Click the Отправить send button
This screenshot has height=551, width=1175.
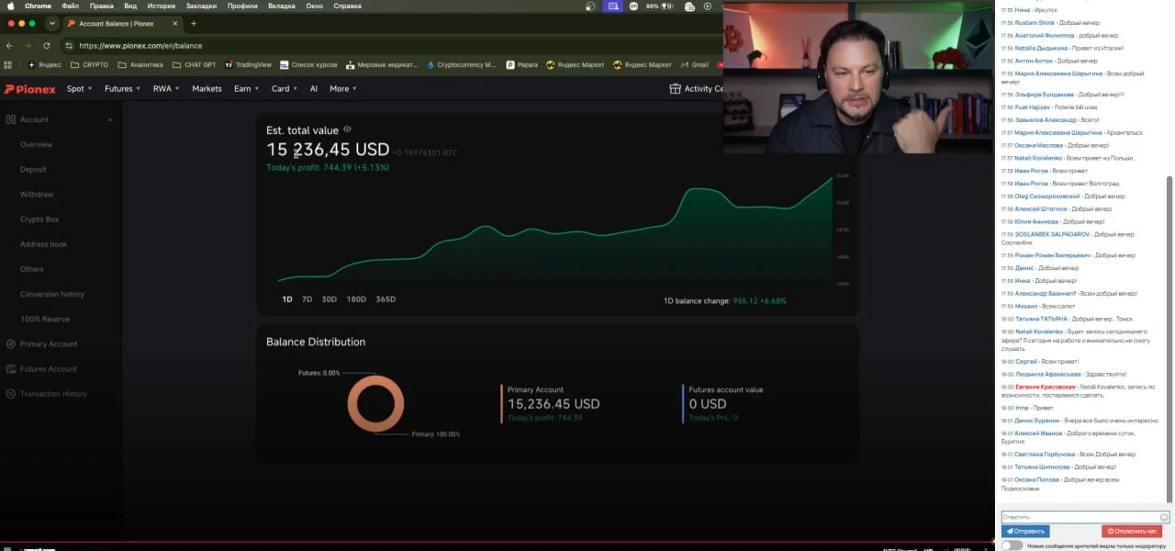tap(1025, 531)
